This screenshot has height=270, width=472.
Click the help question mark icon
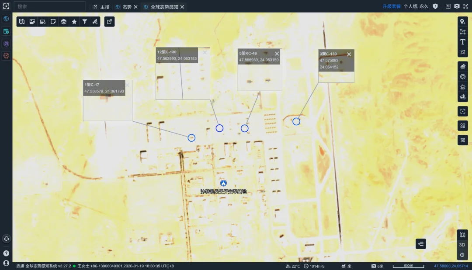pyautogui.click(x=6, y=253)
